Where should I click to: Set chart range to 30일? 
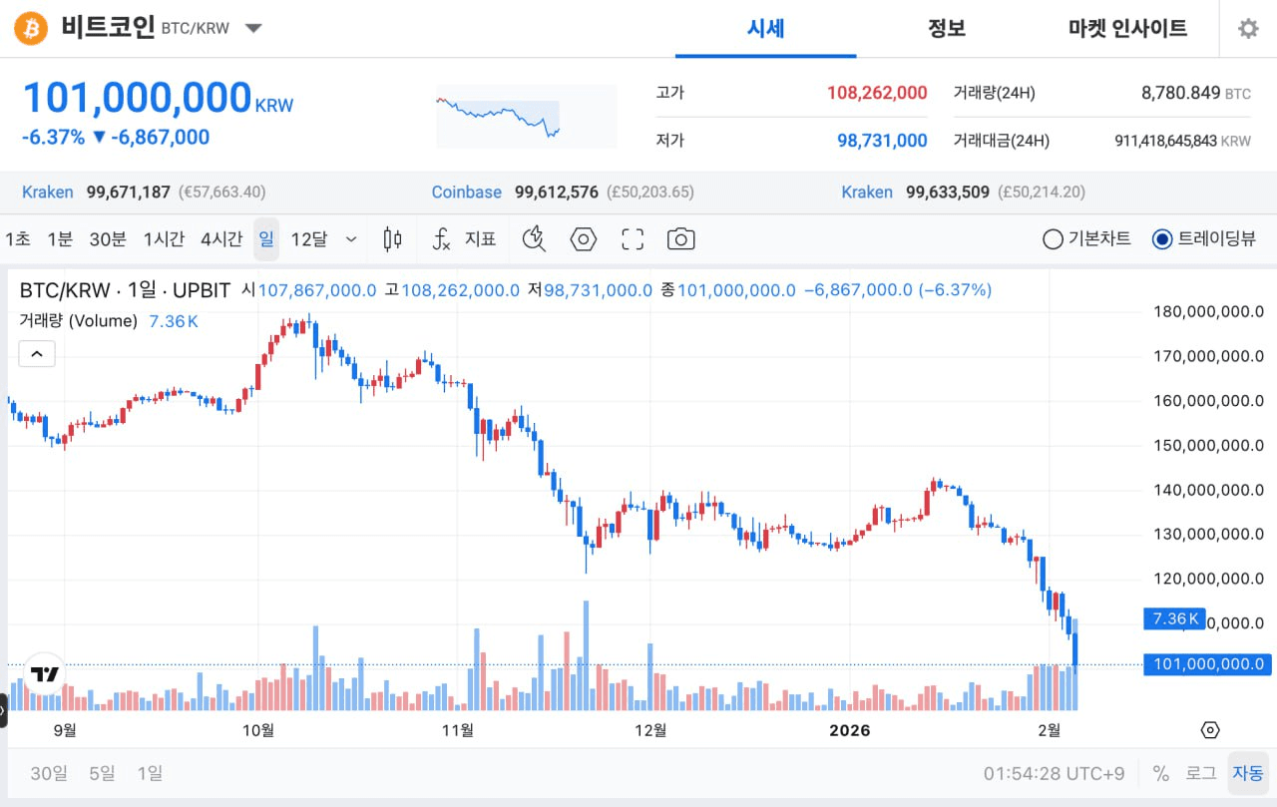click(49, 773)
